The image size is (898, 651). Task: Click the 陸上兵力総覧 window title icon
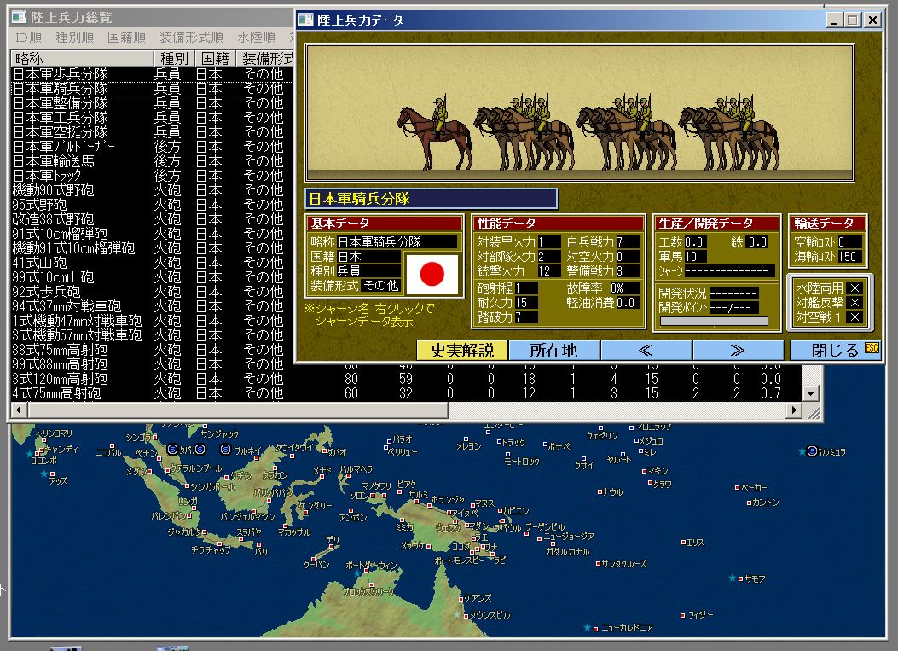[20, 17]
